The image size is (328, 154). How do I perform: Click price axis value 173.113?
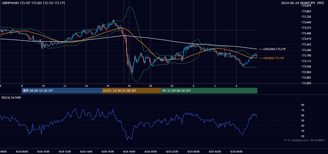[306, 61]
